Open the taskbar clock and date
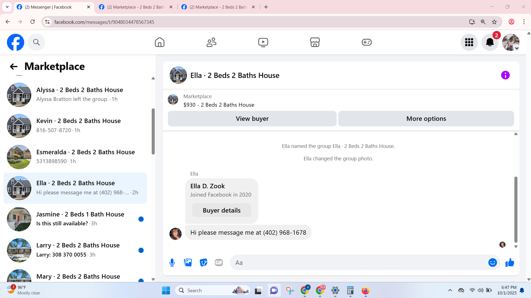531x298 pixels. pos(507,290)
